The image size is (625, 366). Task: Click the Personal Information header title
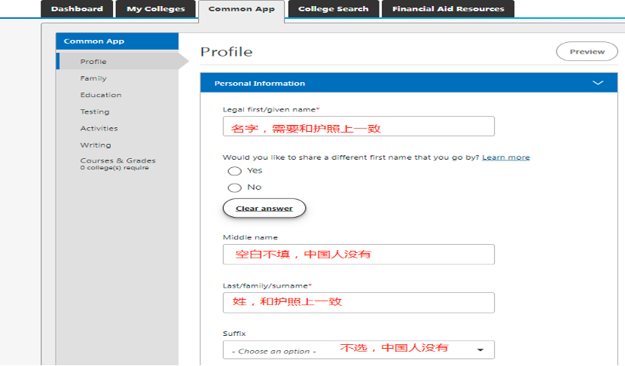click(x=260, y=84)
